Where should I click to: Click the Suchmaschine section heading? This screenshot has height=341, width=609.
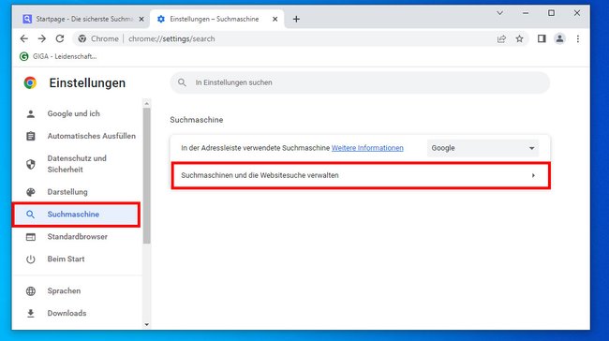click(x=197, y=120)
